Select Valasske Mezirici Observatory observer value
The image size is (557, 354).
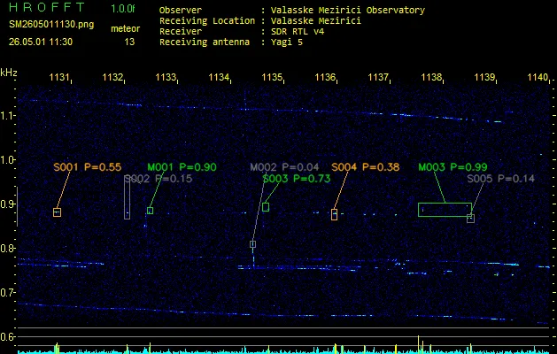[348, 11]
